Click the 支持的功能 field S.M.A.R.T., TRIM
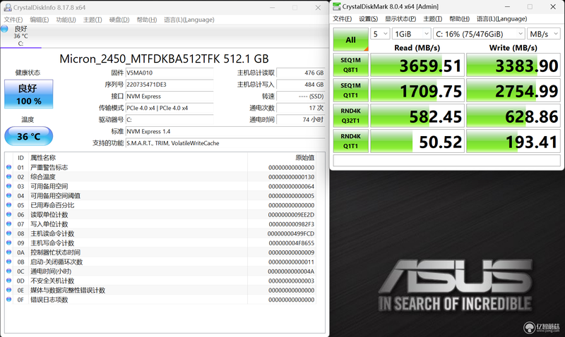Screen dimensions: 565x337 [x=225, y=143]
